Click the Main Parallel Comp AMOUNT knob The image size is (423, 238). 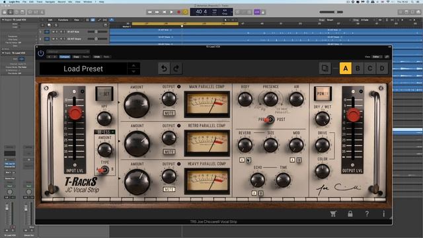[137, 104]
